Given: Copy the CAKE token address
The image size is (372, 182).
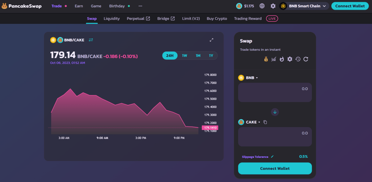Looking at the screenshot, I should pyautogui.click(x=265, y=122).
